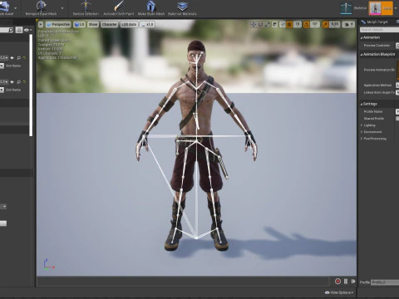
Task: Open the Profile selector dropdown
Action: point(385,282)
